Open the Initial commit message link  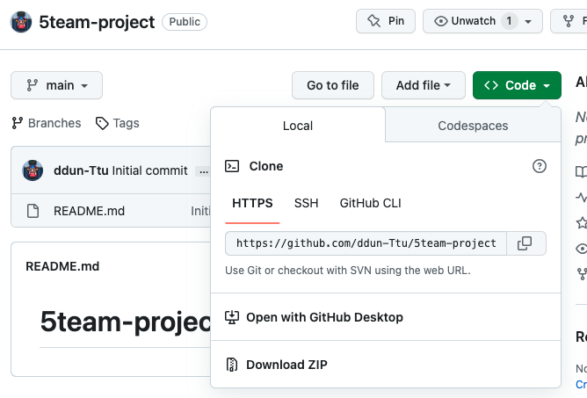tap(149, 170)
